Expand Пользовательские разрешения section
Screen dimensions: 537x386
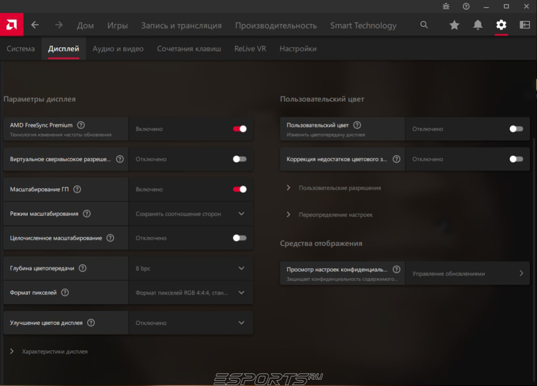334,188
